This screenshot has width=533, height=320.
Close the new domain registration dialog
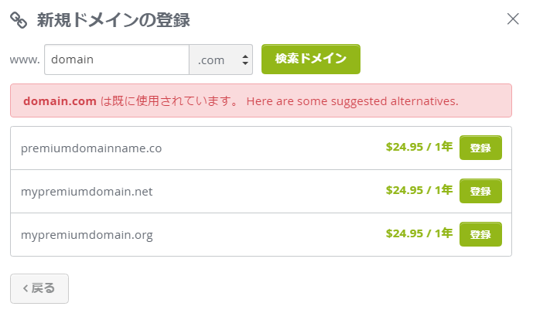pos(513,19)
